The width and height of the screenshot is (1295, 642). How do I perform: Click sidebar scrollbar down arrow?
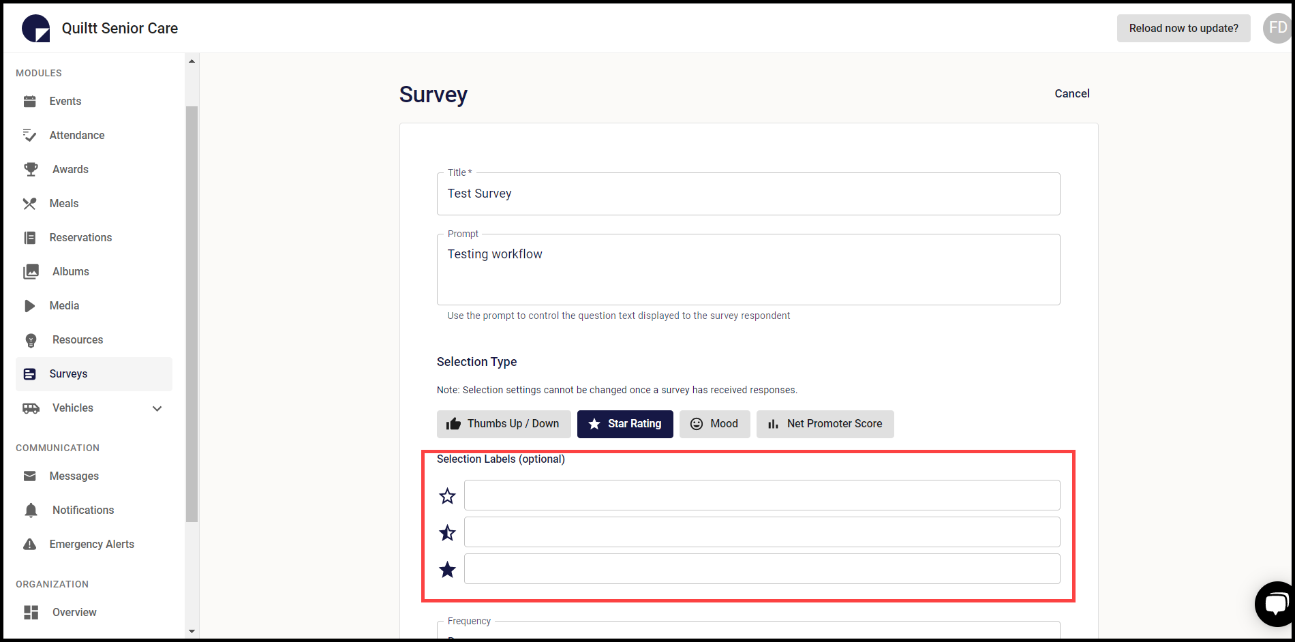click(192, 631)
